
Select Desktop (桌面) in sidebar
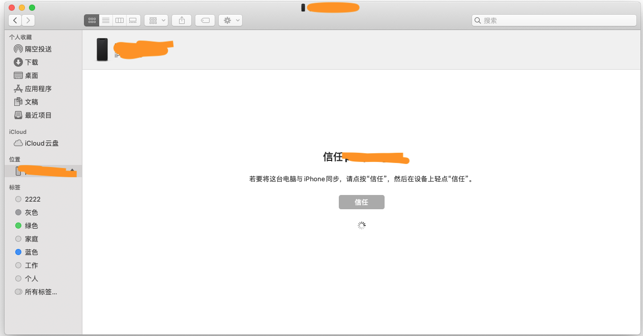click(x=32, y=75)
